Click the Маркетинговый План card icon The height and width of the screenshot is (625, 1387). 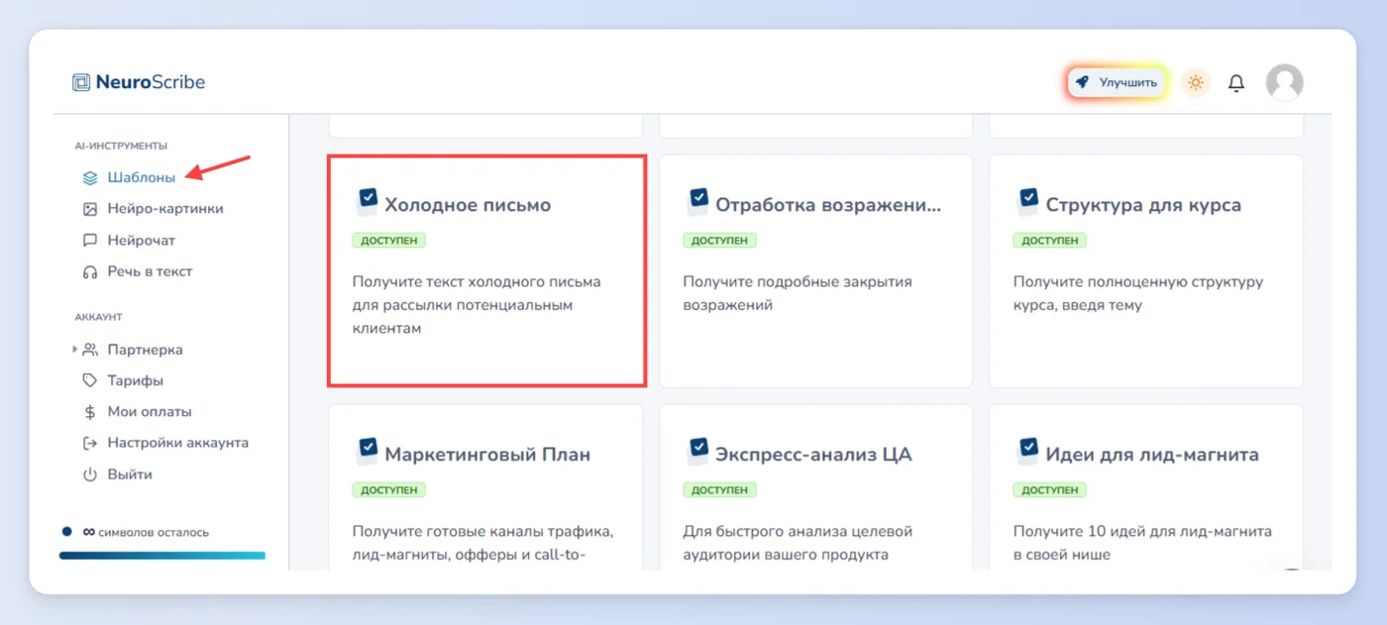[x=367, y=452]
